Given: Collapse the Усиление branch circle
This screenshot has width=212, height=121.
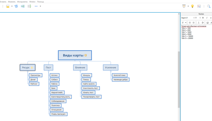Looking at the screenshot, I should click(111, 71).
